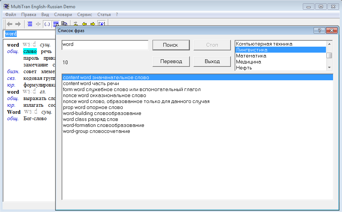The height and width of the screenshot is (212, 342).
Task: Click the switch direction zigzag arrow icon
Action: click(75, 24)
